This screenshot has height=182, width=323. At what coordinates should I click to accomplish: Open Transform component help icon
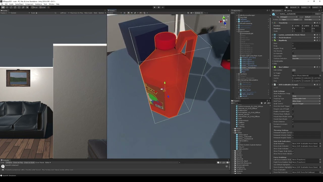[314, 23]
